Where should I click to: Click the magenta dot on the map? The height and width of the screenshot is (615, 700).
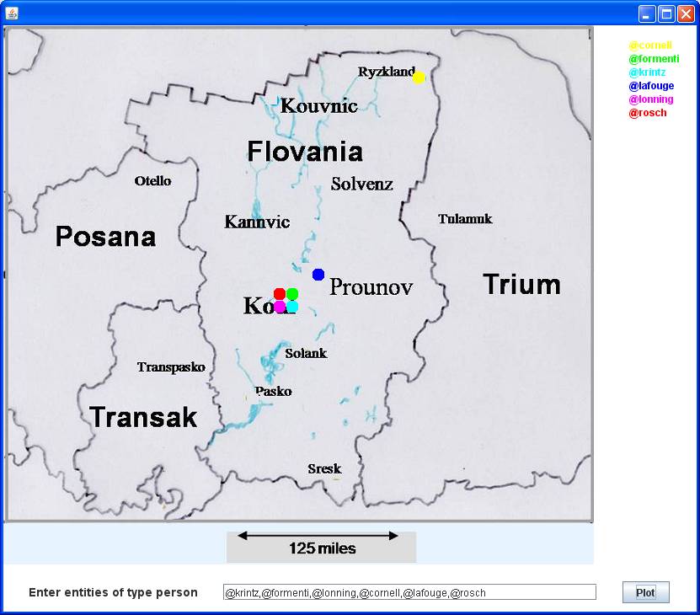coord(280,307)
